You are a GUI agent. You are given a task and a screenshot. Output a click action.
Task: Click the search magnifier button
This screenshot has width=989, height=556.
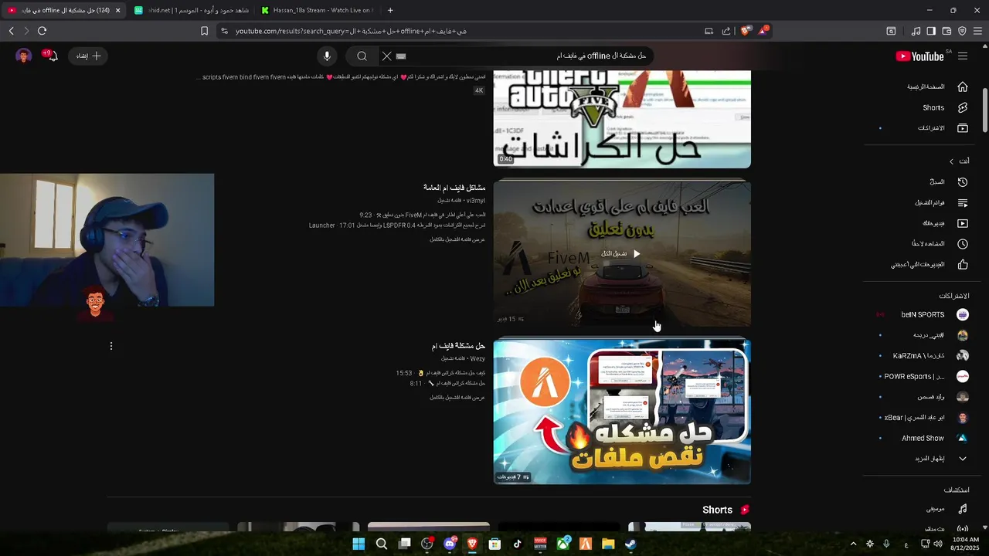pos(362,56)
